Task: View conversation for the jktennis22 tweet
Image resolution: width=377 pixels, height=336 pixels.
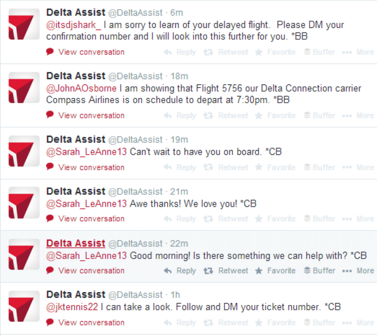Action: [91, 323]
